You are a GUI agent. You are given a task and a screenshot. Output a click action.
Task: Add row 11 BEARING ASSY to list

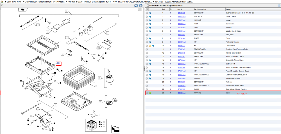[147, 49]
